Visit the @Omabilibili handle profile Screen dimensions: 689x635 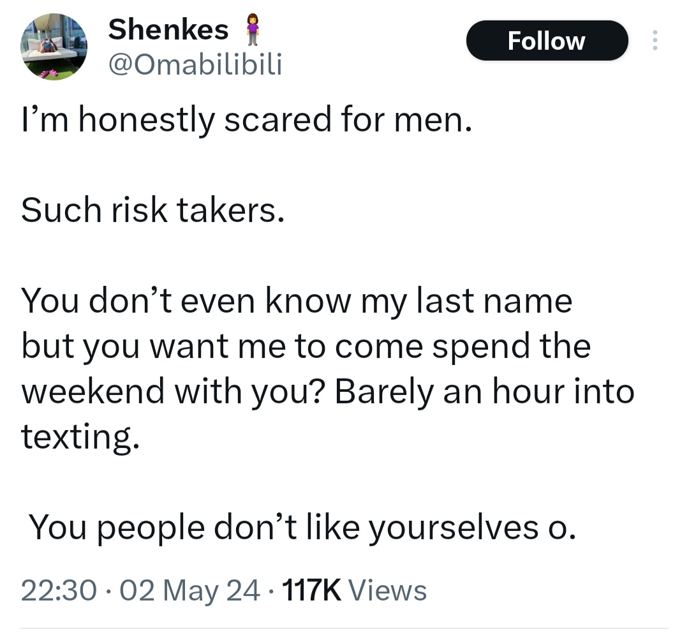tap(195, 64)
